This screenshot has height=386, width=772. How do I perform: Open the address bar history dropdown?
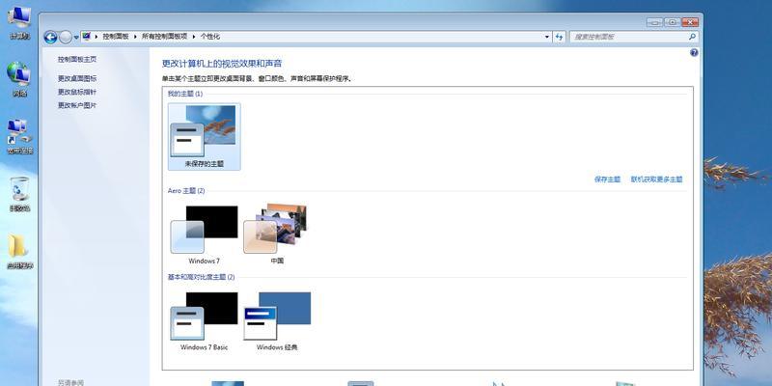click(547, 37)
